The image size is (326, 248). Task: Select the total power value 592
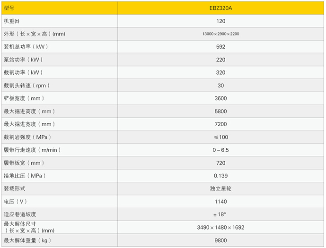pyautogui.click(x=220, y=47)
